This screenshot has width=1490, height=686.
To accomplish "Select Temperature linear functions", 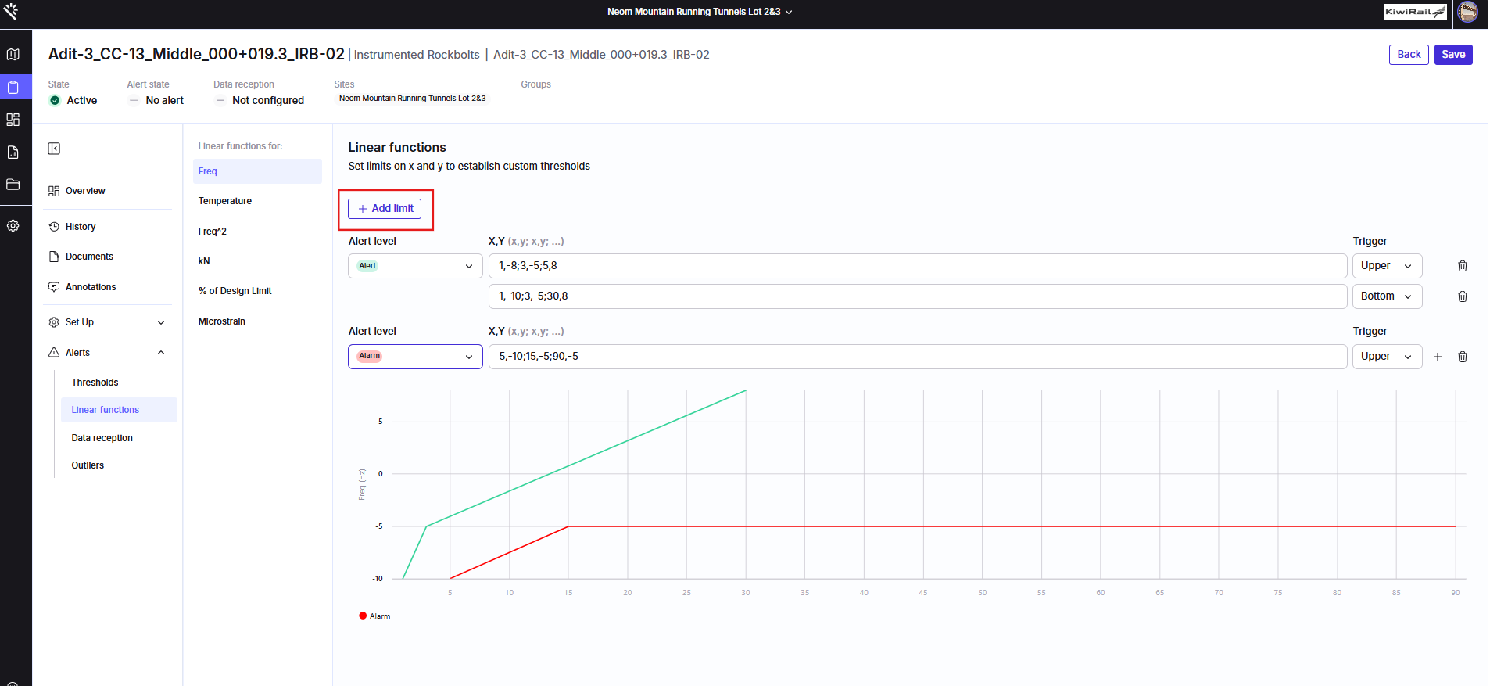I will 225,201.
